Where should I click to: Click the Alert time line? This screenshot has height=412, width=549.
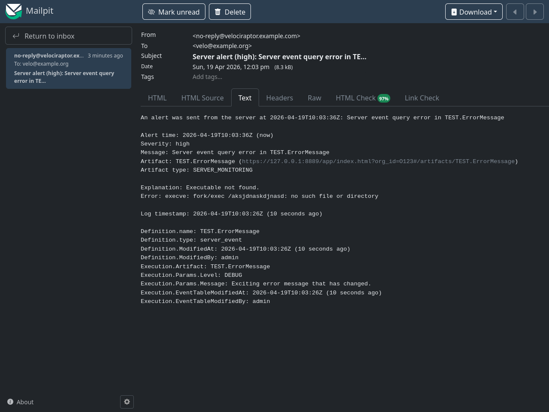coord(207,135)
